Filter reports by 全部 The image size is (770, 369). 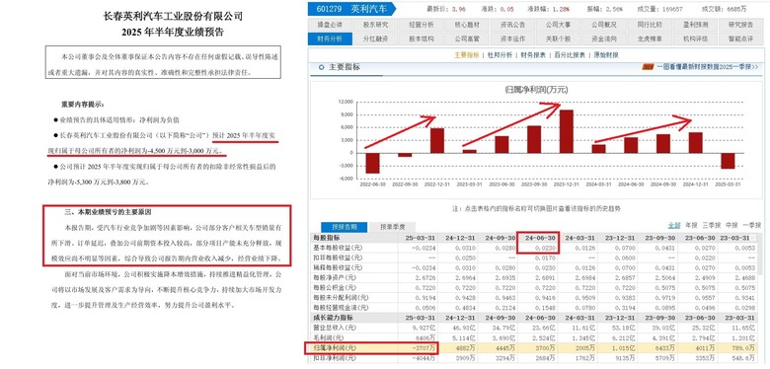[673, 225]
